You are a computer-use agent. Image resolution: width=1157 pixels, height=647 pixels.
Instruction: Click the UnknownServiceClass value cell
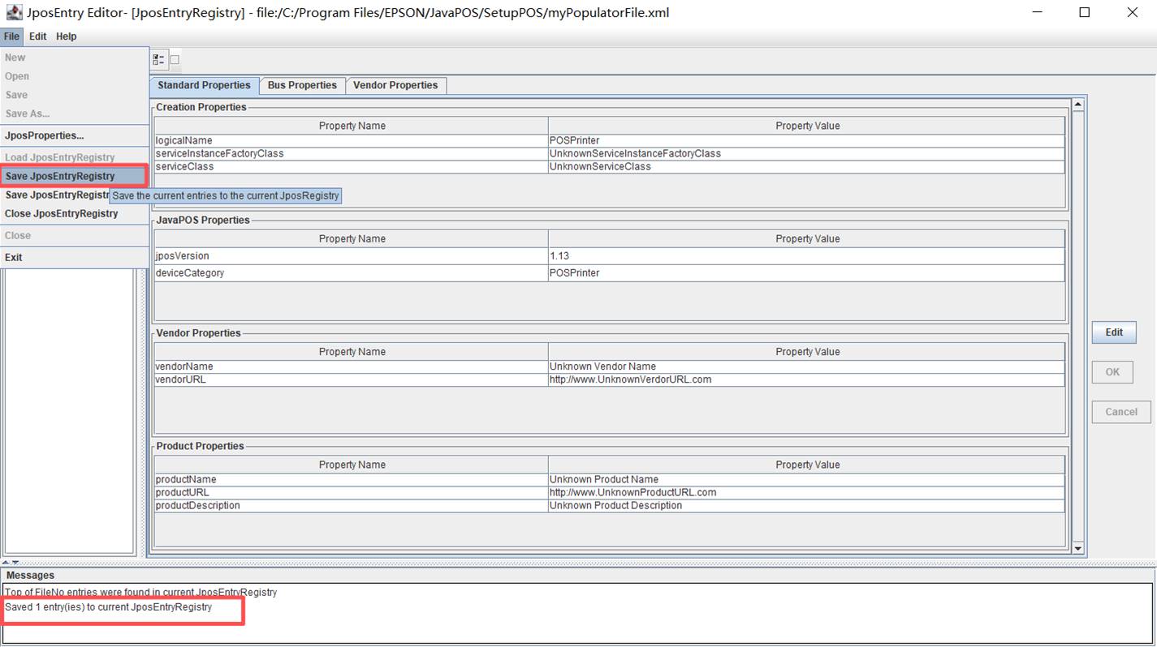[806, 166]
